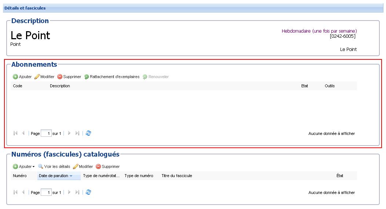Click the green plus icon in Abonnements
Viewport: 386px width, 209px height.
tap(15, 77)
